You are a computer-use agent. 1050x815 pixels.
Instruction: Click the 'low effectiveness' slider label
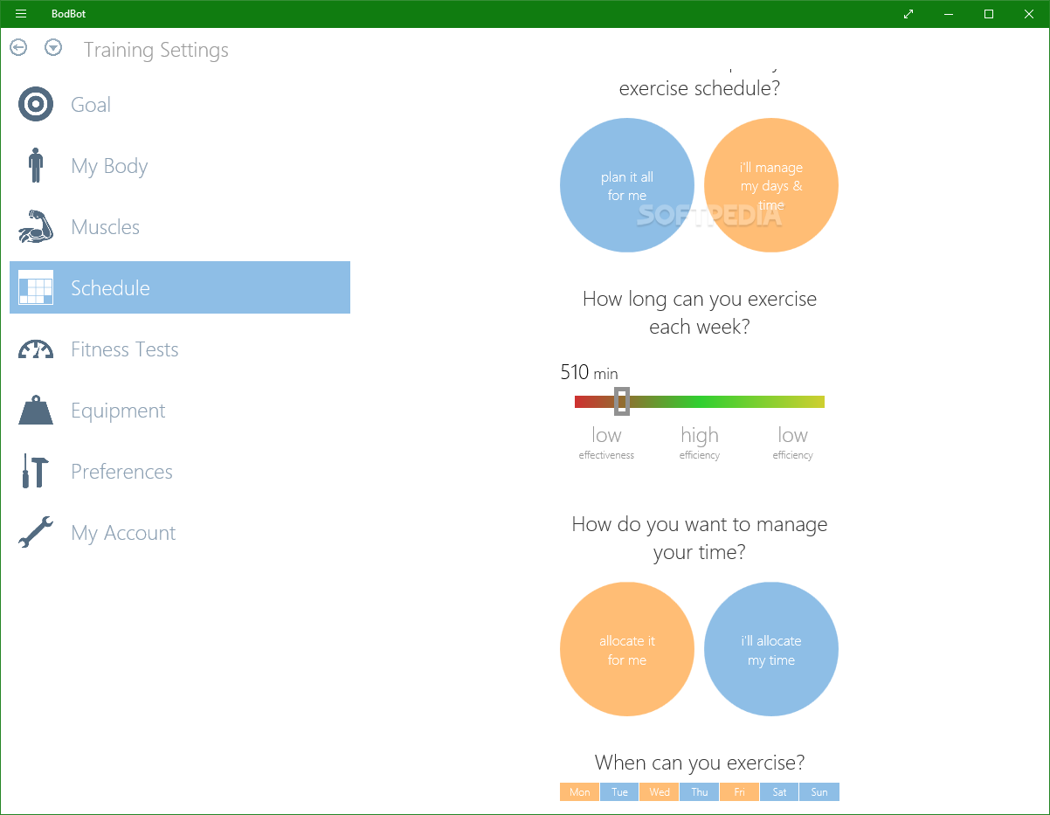point(606,442)
